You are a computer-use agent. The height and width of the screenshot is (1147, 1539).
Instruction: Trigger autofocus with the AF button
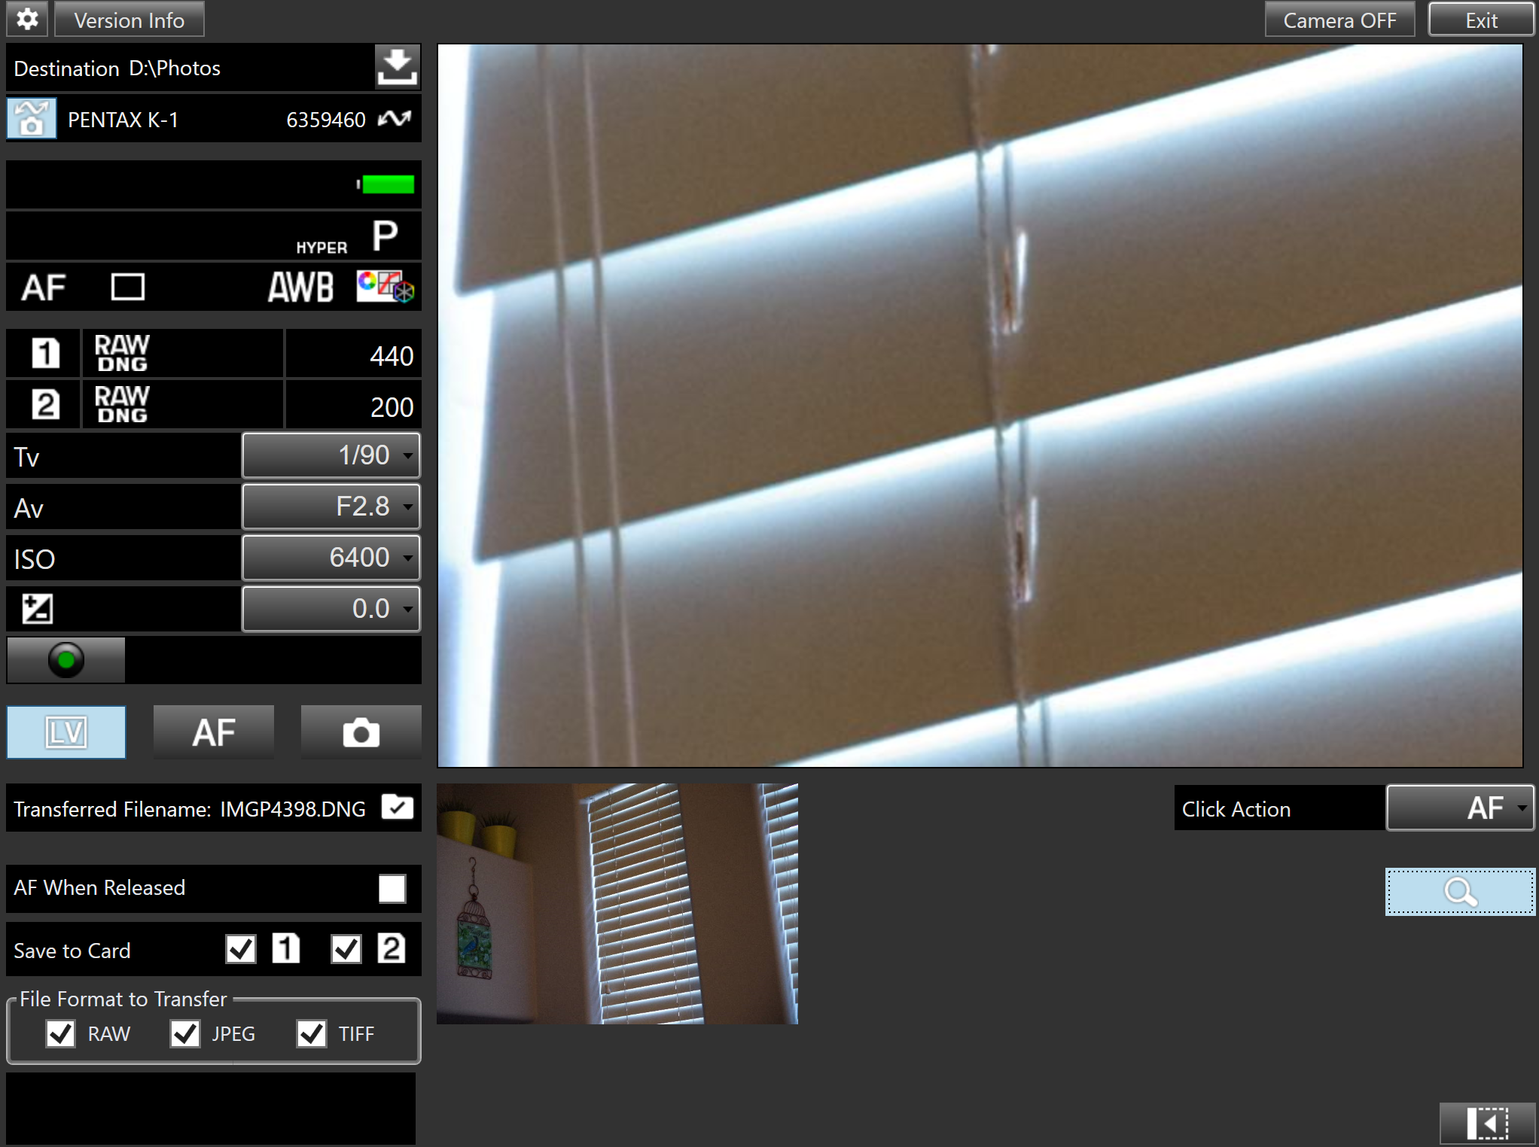(x=214, y=732)
